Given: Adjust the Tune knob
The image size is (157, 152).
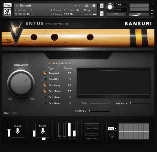Looking at the screenshot, I should point(110,7).
